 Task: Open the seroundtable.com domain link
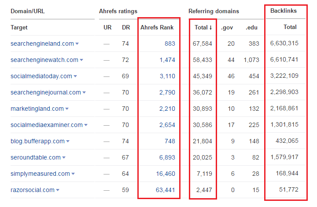coord(36,157)
